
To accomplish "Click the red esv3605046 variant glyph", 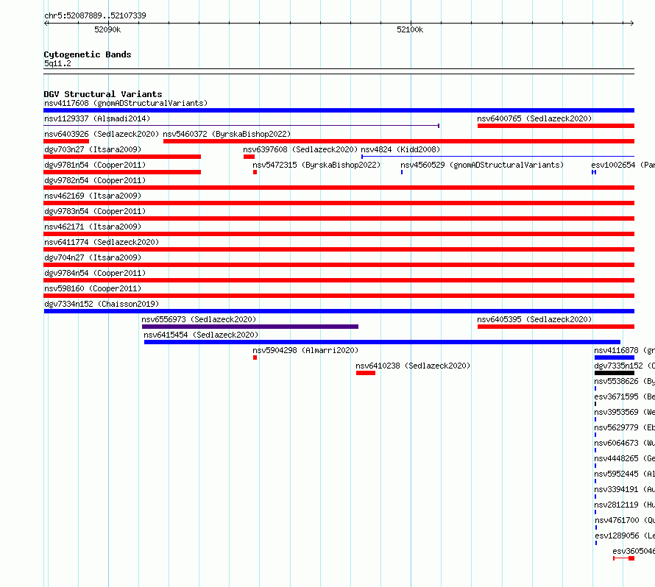I will pyautogui.click(x=623, y=558).
